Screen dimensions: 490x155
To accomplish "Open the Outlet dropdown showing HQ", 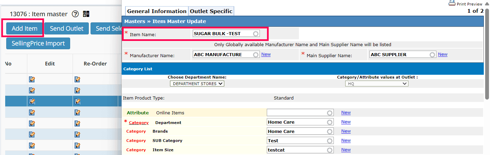I will point(377,84).
